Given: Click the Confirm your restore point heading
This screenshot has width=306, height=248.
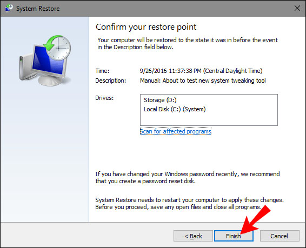Looking at the screenshot, I should 146,27.
